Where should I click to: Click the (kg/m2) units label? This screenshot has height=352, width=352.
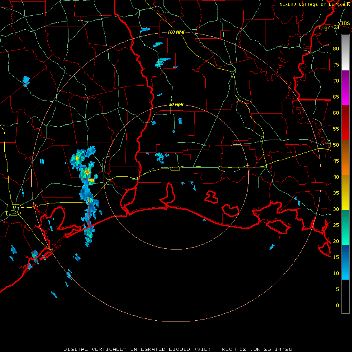point(329,27)
